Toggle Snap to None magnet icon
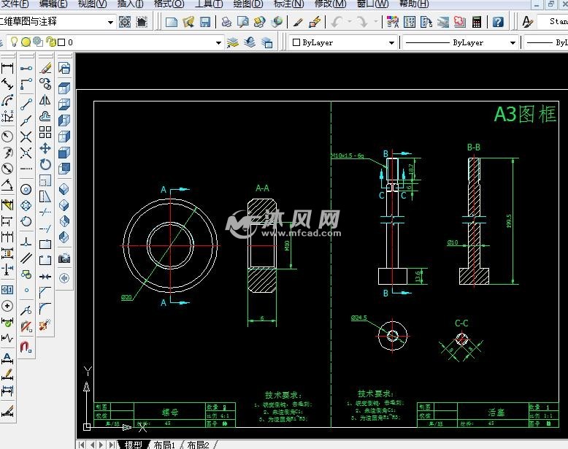The image size is (568, 449). point(26,326)
